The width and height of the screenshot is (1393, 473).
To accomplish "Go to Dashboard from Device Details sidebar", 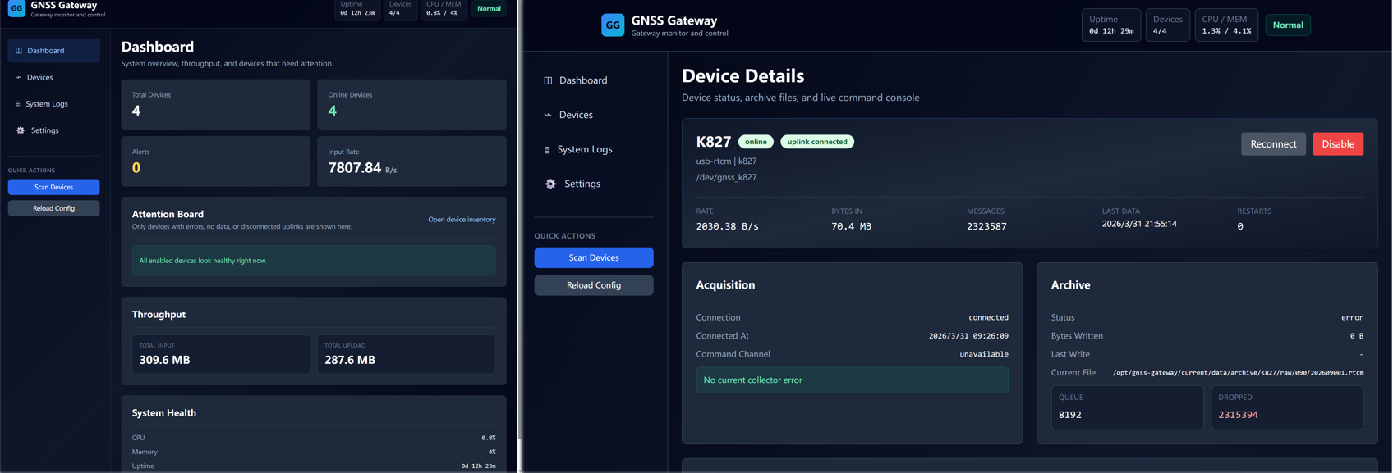I will pyautogui.click(x=594, y=80).
